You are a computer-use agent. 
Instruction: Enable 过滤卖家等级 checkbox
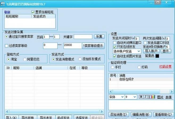[x=6, y=46]
